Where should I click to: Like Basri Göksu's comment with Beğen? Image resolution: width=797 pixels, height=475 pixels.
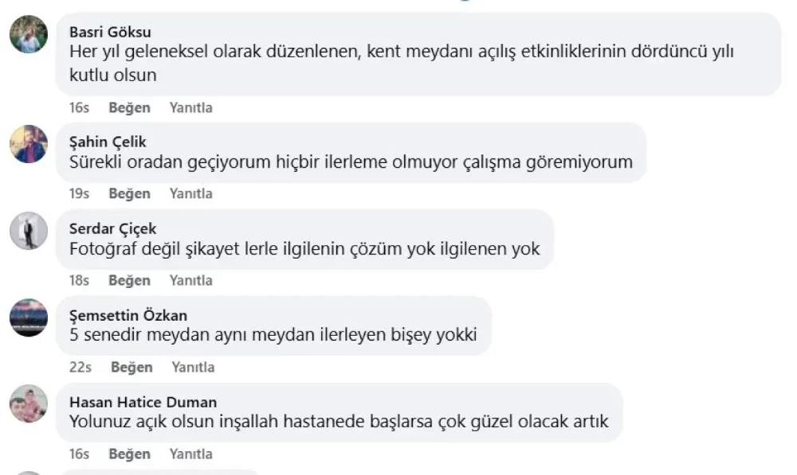click(130, 108)
